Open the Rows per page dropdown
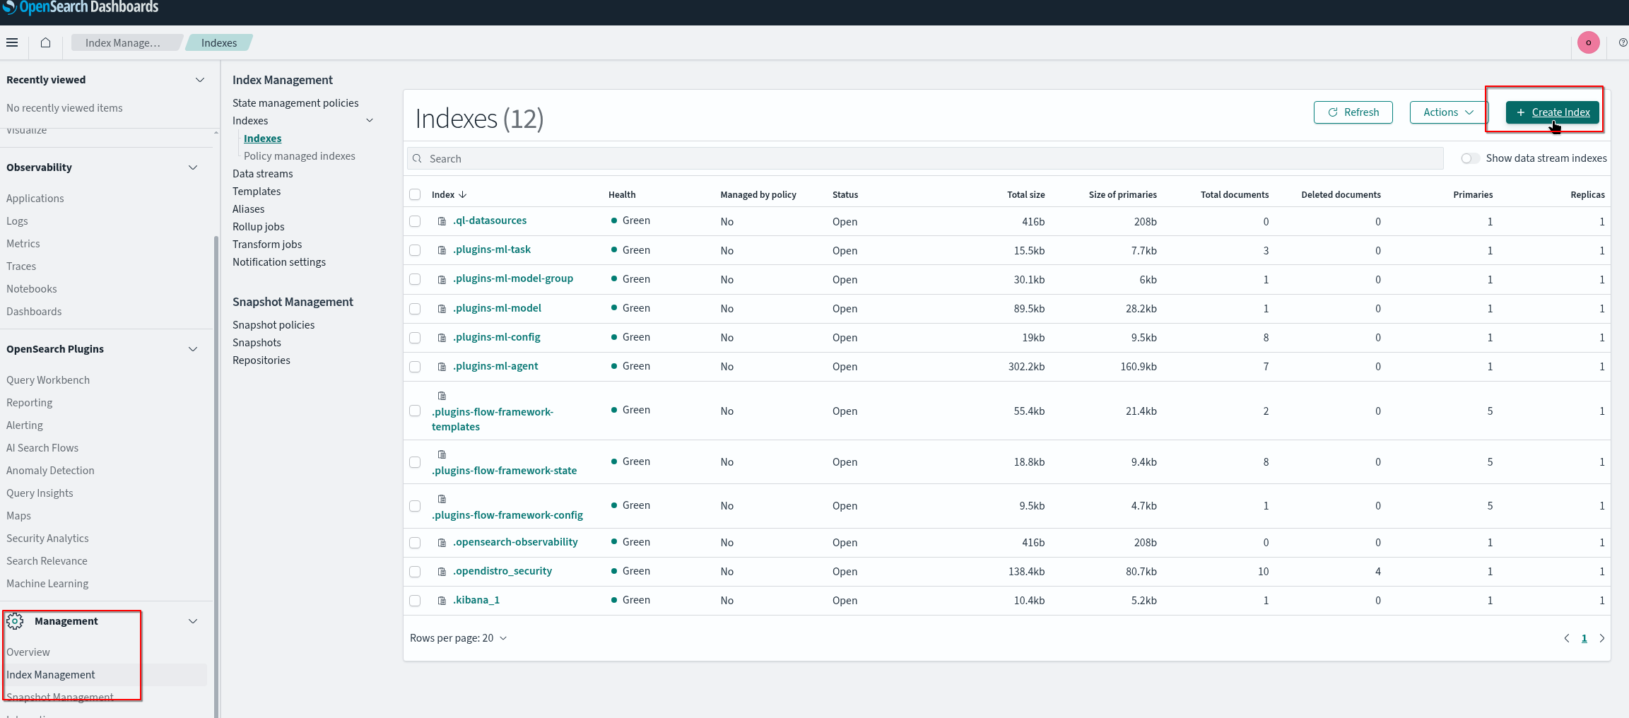This screenshot has width=1629, height=718. click(x=459, y=638)
